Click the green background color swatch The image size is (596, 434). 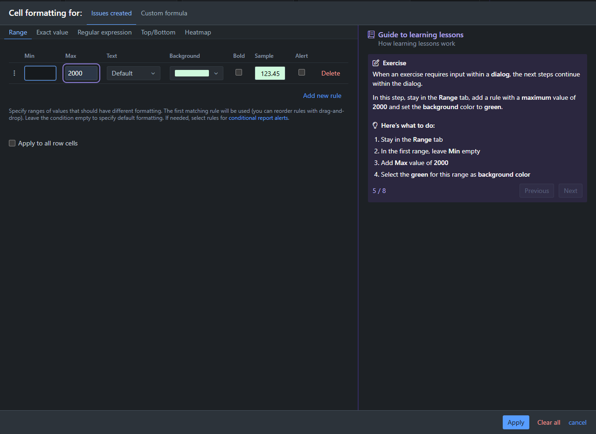pyautogui.click(x=192, y=73)
